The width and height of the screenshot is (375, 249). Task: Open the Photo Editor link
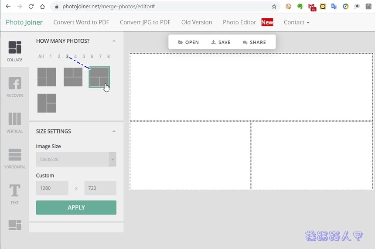point(239,22)
